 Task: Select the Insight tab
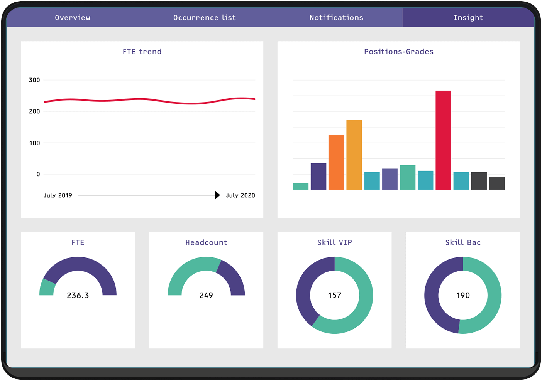pos(468,18)
